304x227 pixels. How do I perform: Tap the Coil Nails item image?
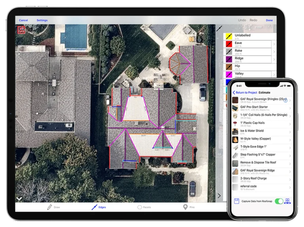tap(235, 116)
